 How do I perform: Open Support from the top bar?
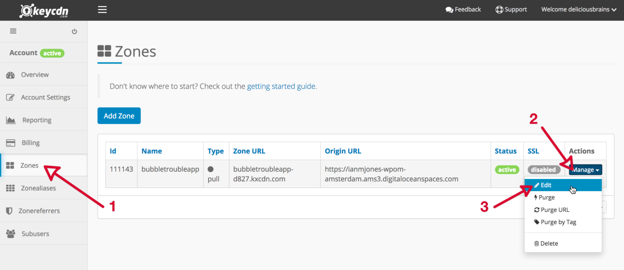coord(511,9)
